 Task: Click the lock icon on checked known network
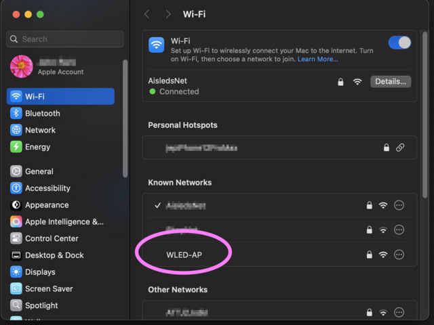[369, 205]
